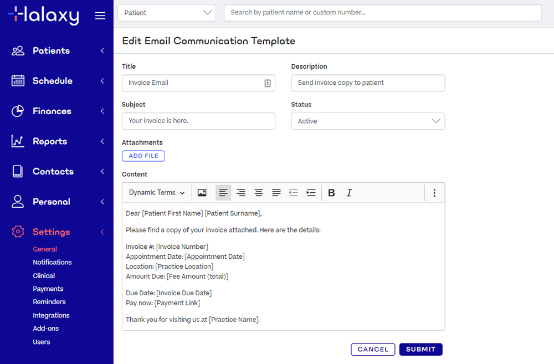
Task: Open the editor overflow (three-dot) menu
Action: pos(434,192)
